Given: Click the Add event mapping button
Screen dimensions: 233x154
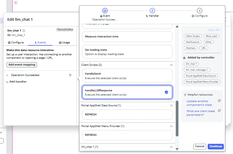Looking at the screenshot, I should pyautogui.click(x=22, y=65).
